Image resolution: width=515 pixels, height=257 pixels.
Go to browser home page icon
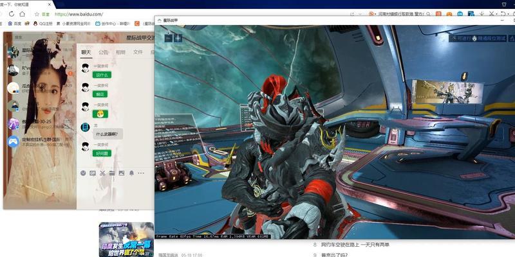pyautogui.click(x=22, y=14)
